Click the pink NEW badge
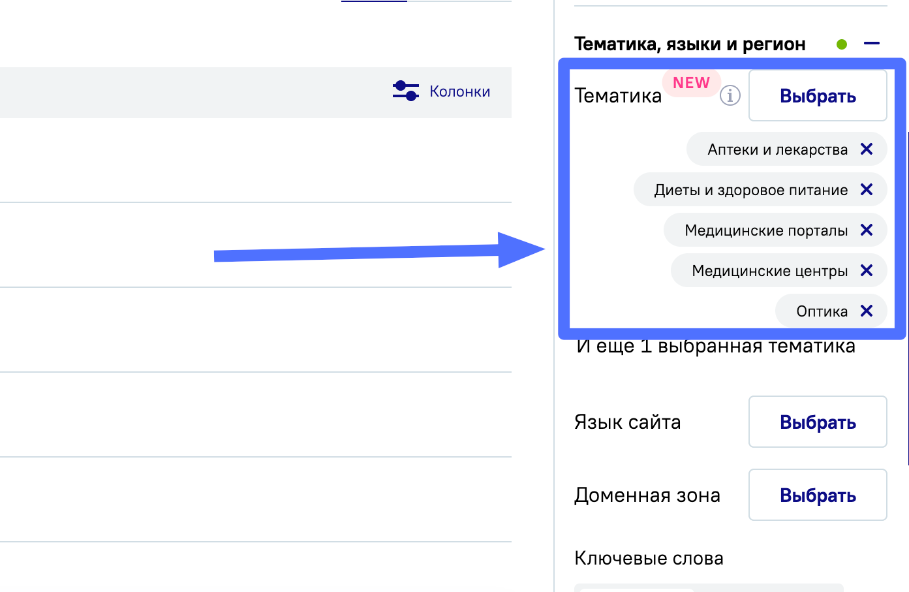This screenshot has height=592, width=909. [x=691, y=83]
